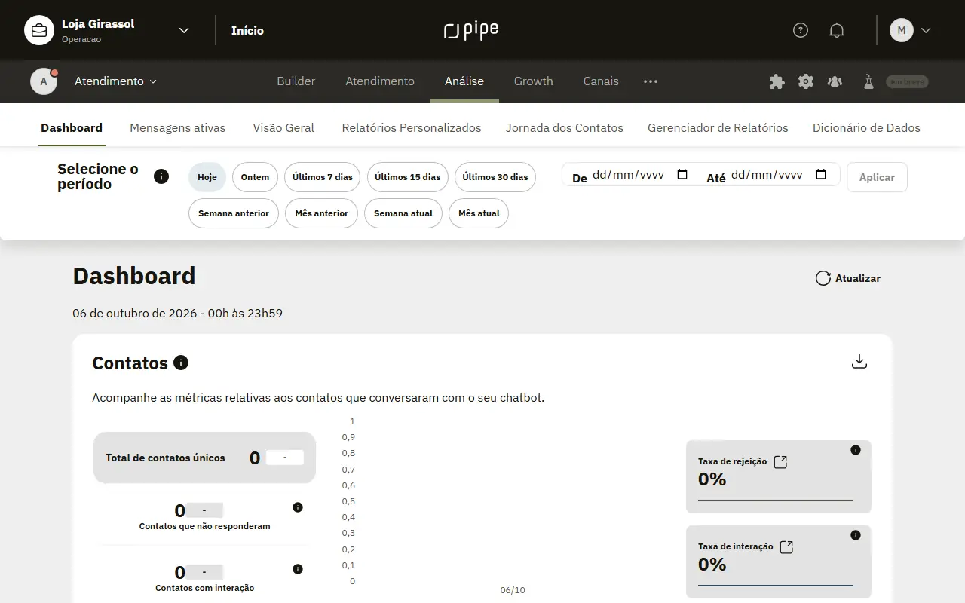Download the Contatos metrics
This screenshot has height=603, width=965.
(x=859, y=362)
